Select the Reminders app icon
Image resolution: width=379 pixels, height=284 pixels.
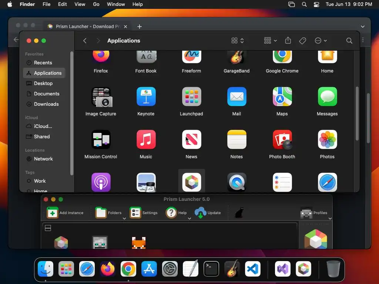coord(282,182)
